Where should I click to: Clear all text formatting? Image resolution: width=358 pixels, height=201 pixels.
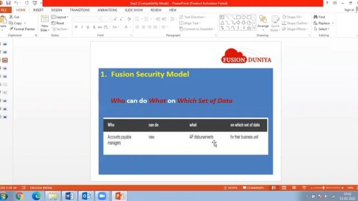coord(129,19)
